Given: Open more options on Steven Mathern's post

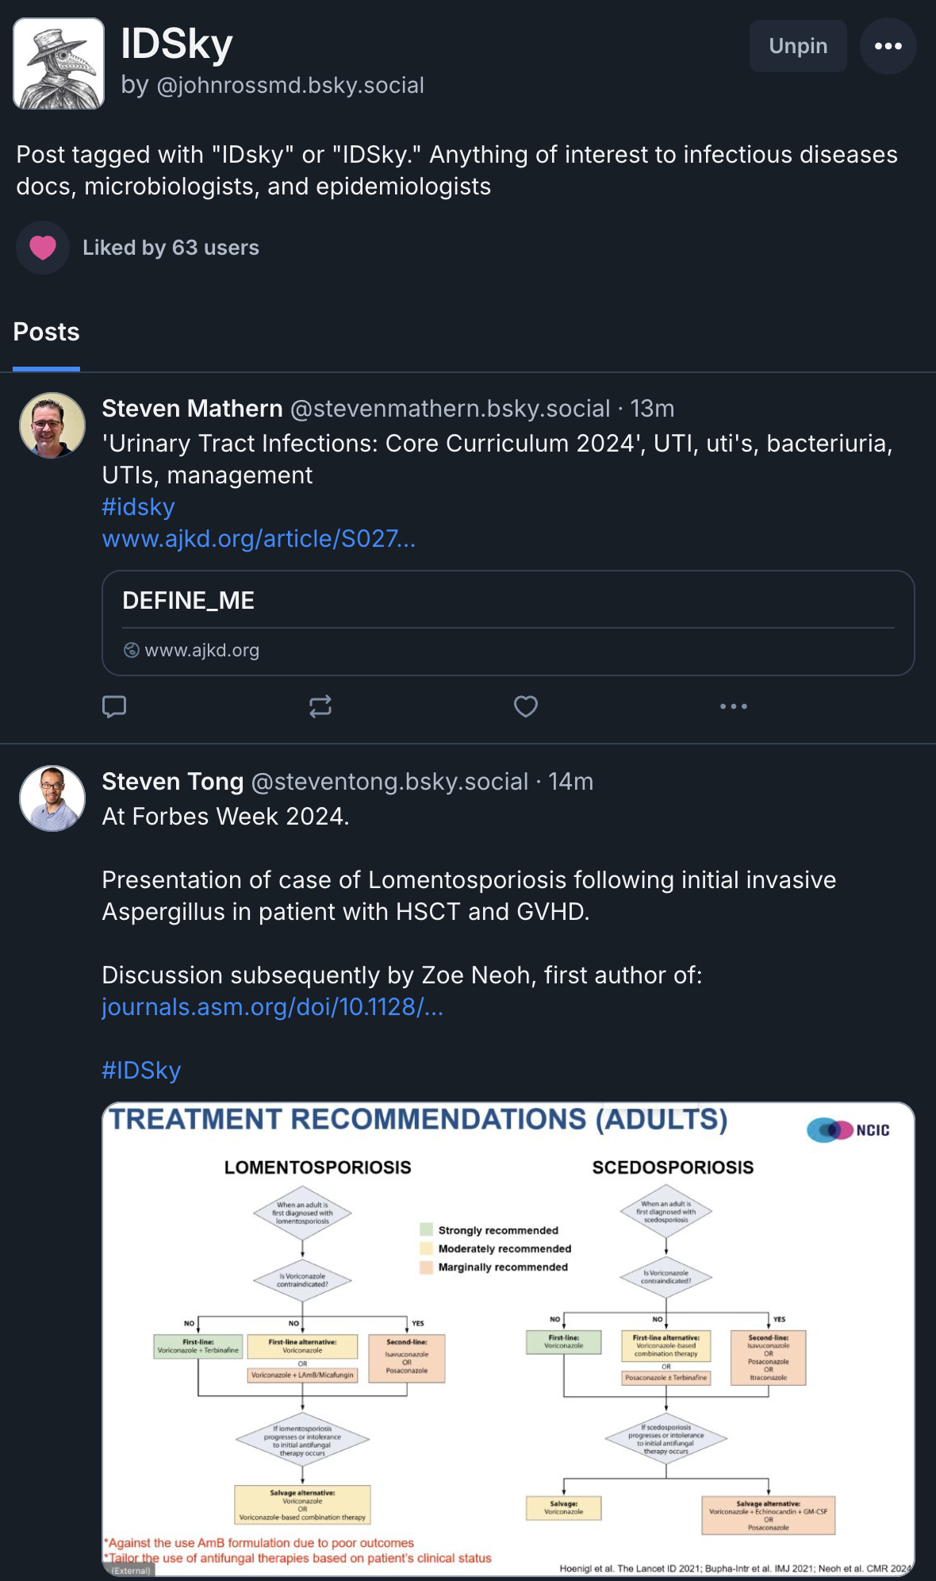Looking at the screenshot, I should click(734, 706).
